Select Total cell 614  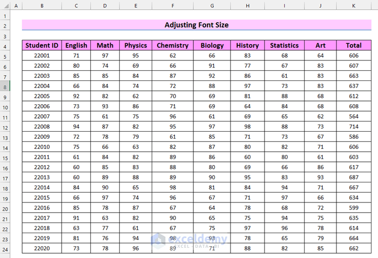354,228
